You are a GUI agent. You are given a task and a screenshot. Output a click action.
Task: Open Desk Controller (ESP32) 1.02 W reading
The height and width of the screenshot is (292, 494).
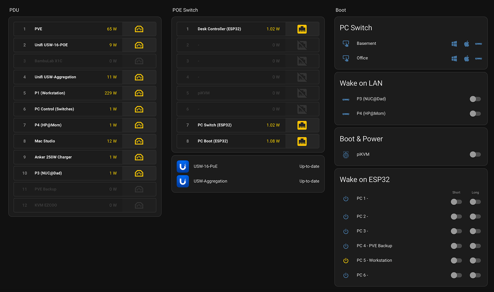tap(273, 29)
